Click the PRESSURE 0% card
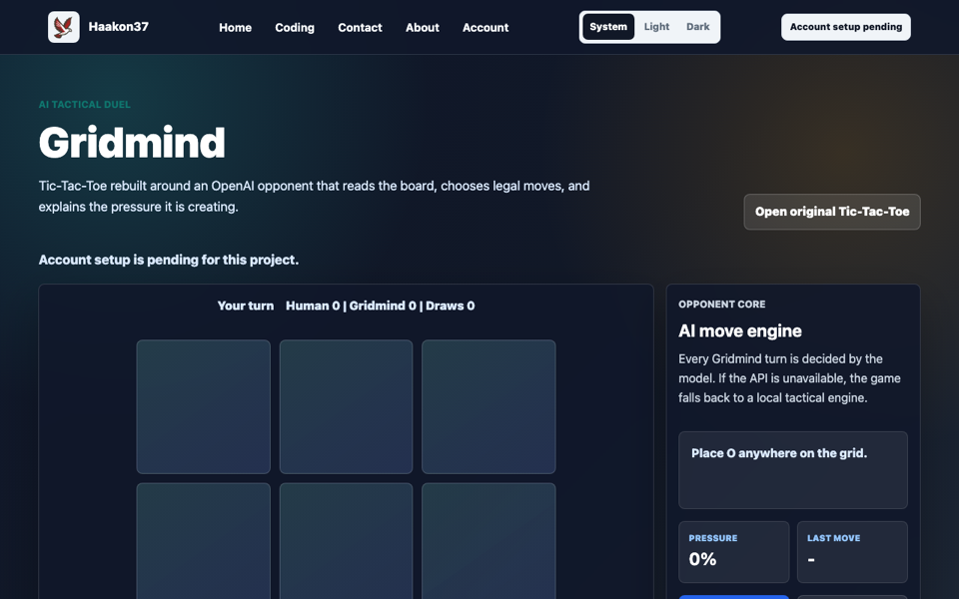Viewport: 959px width, 599px height. (x=734, y=552)
